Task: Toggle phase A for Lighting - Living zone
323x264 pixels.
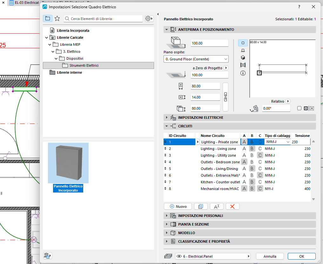Action: coord(244,149)
